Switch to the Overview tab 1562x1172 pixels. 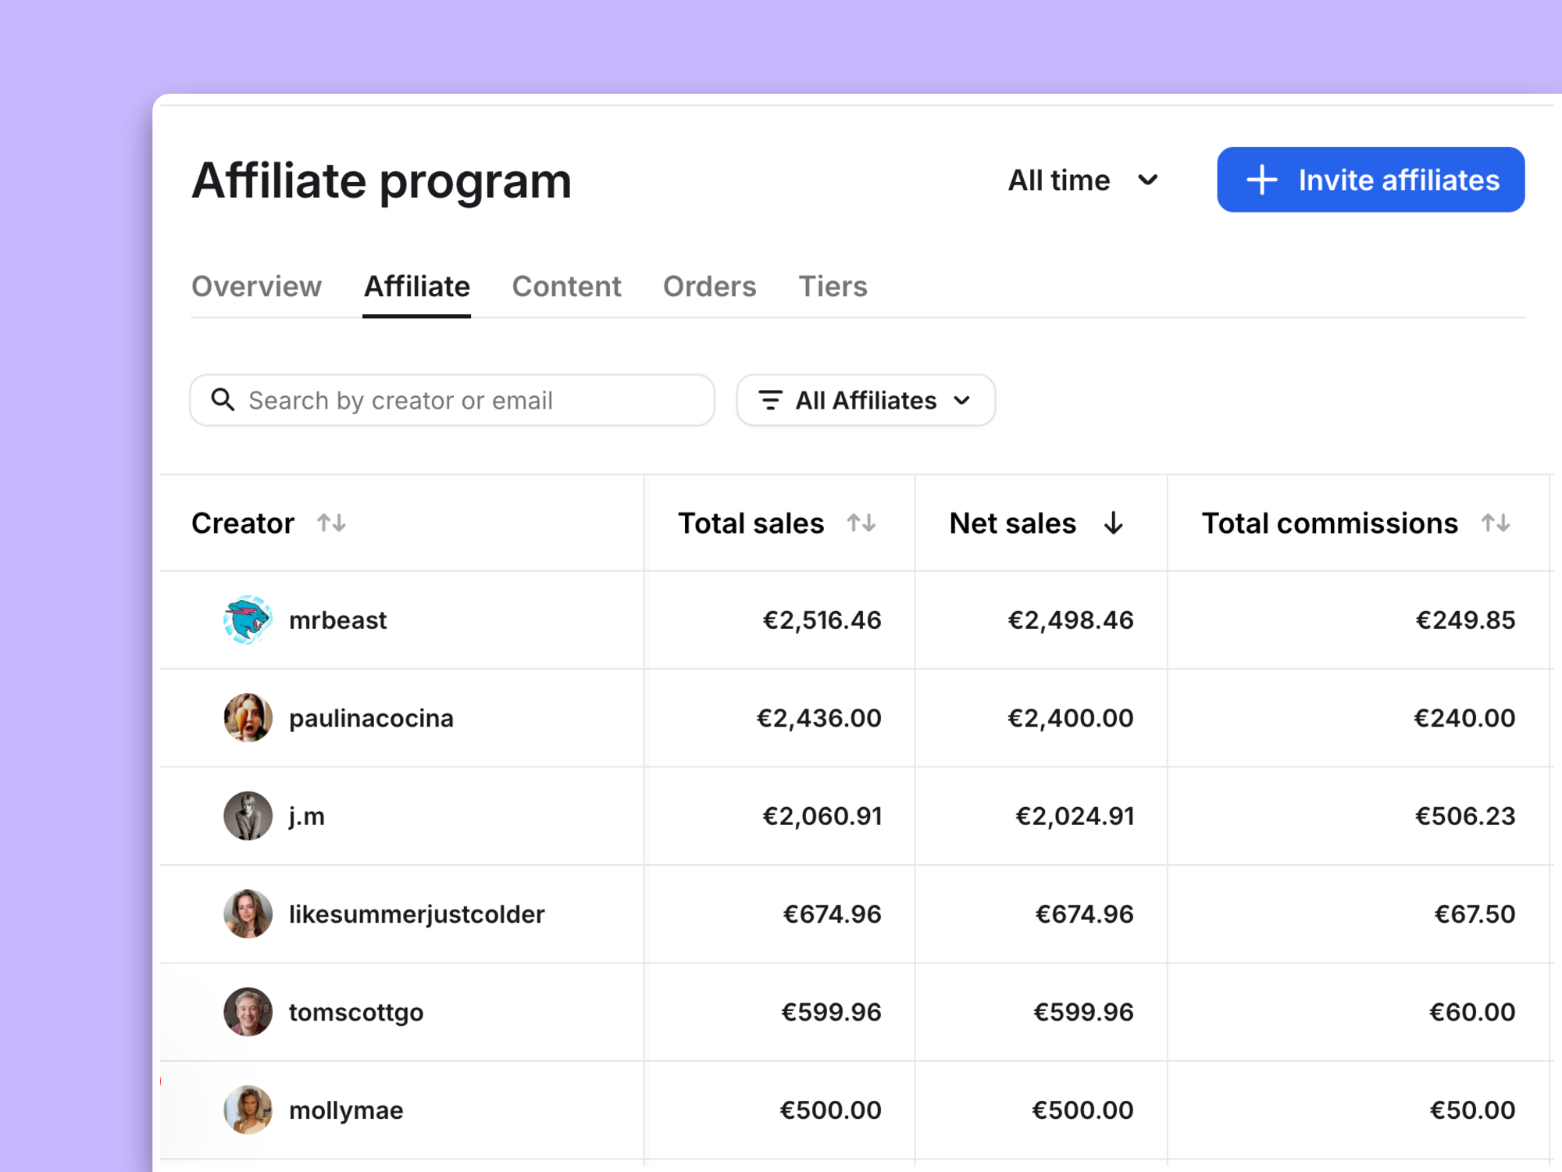(256, 286)
